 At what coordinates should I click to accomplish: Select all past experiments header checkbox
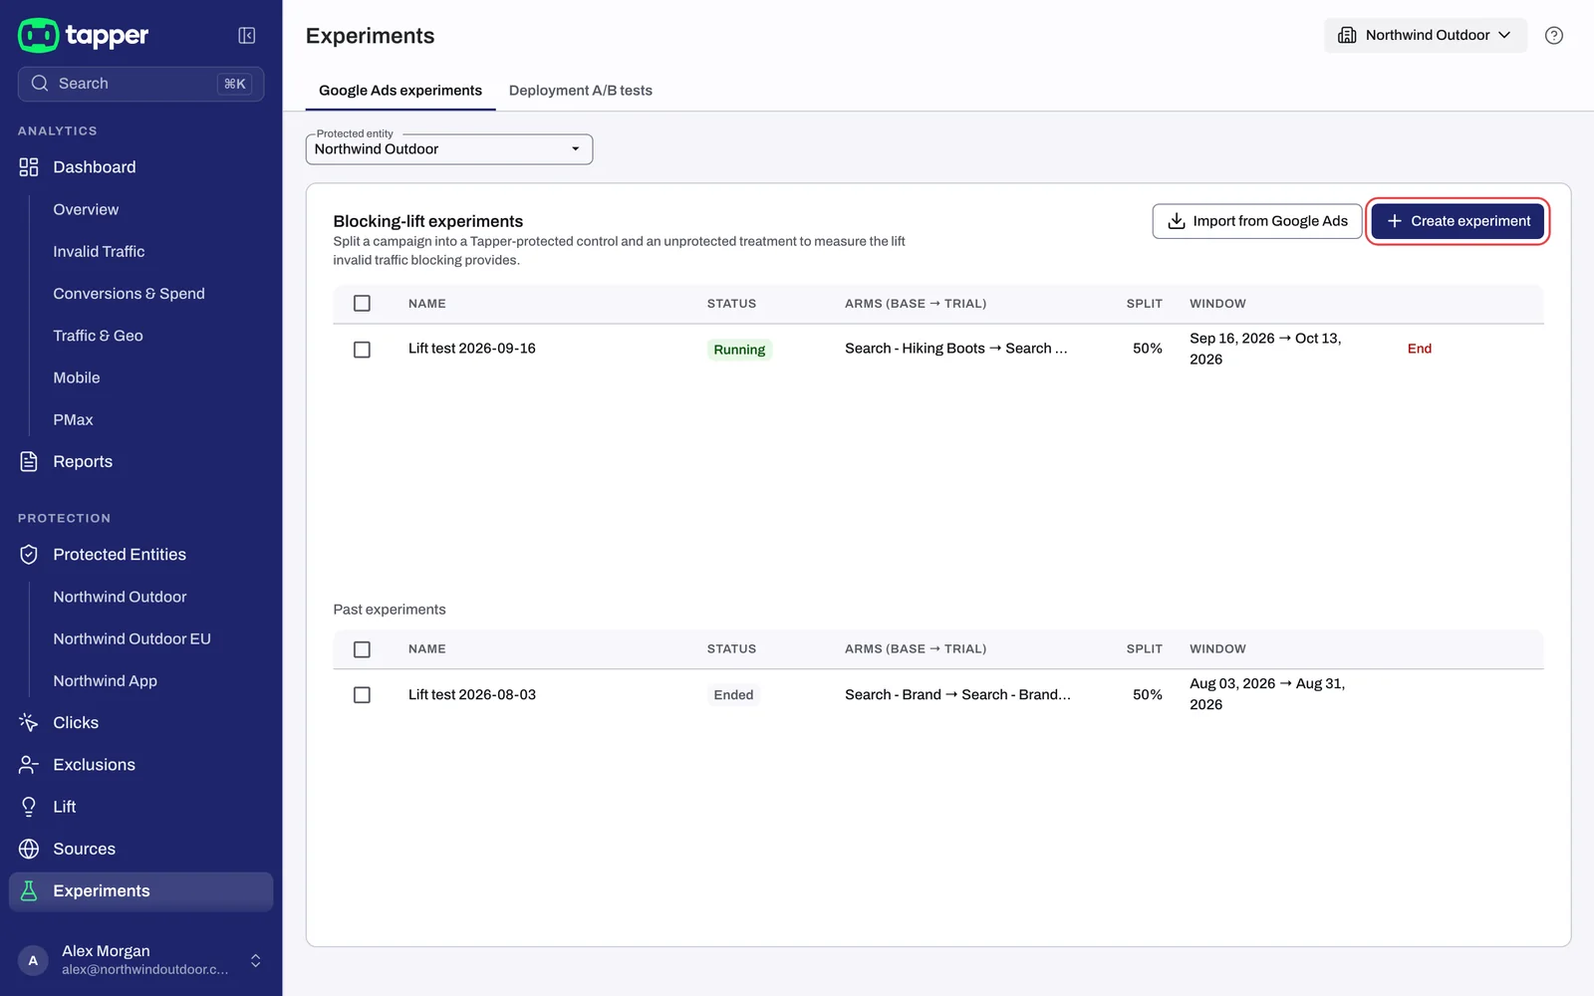coord(362,649)
